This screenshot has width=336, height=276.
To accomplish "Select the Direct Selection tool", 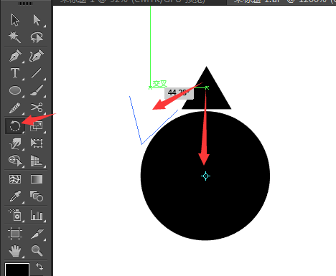I will (x=37, y=19).
